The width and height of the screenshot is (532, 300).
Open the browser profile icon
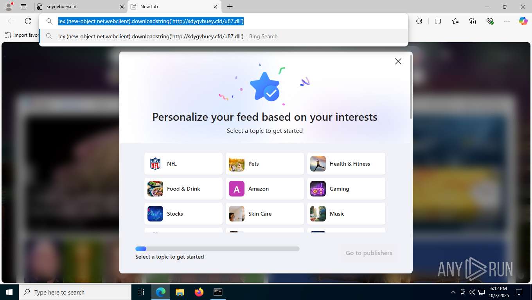[9, 7]
